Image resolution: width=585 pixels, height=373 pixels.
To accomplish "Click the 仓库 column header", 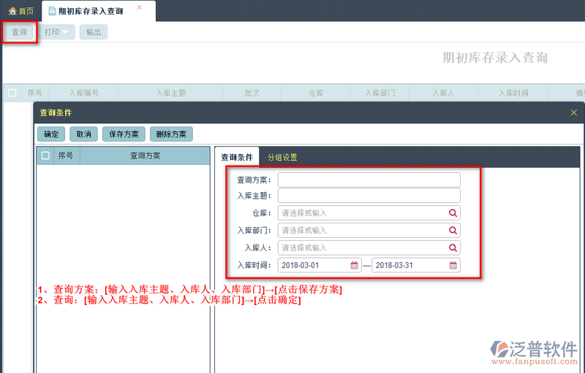I will (316, 93).
